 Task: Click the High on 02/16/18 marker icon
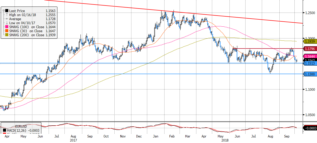coord(7,15)
